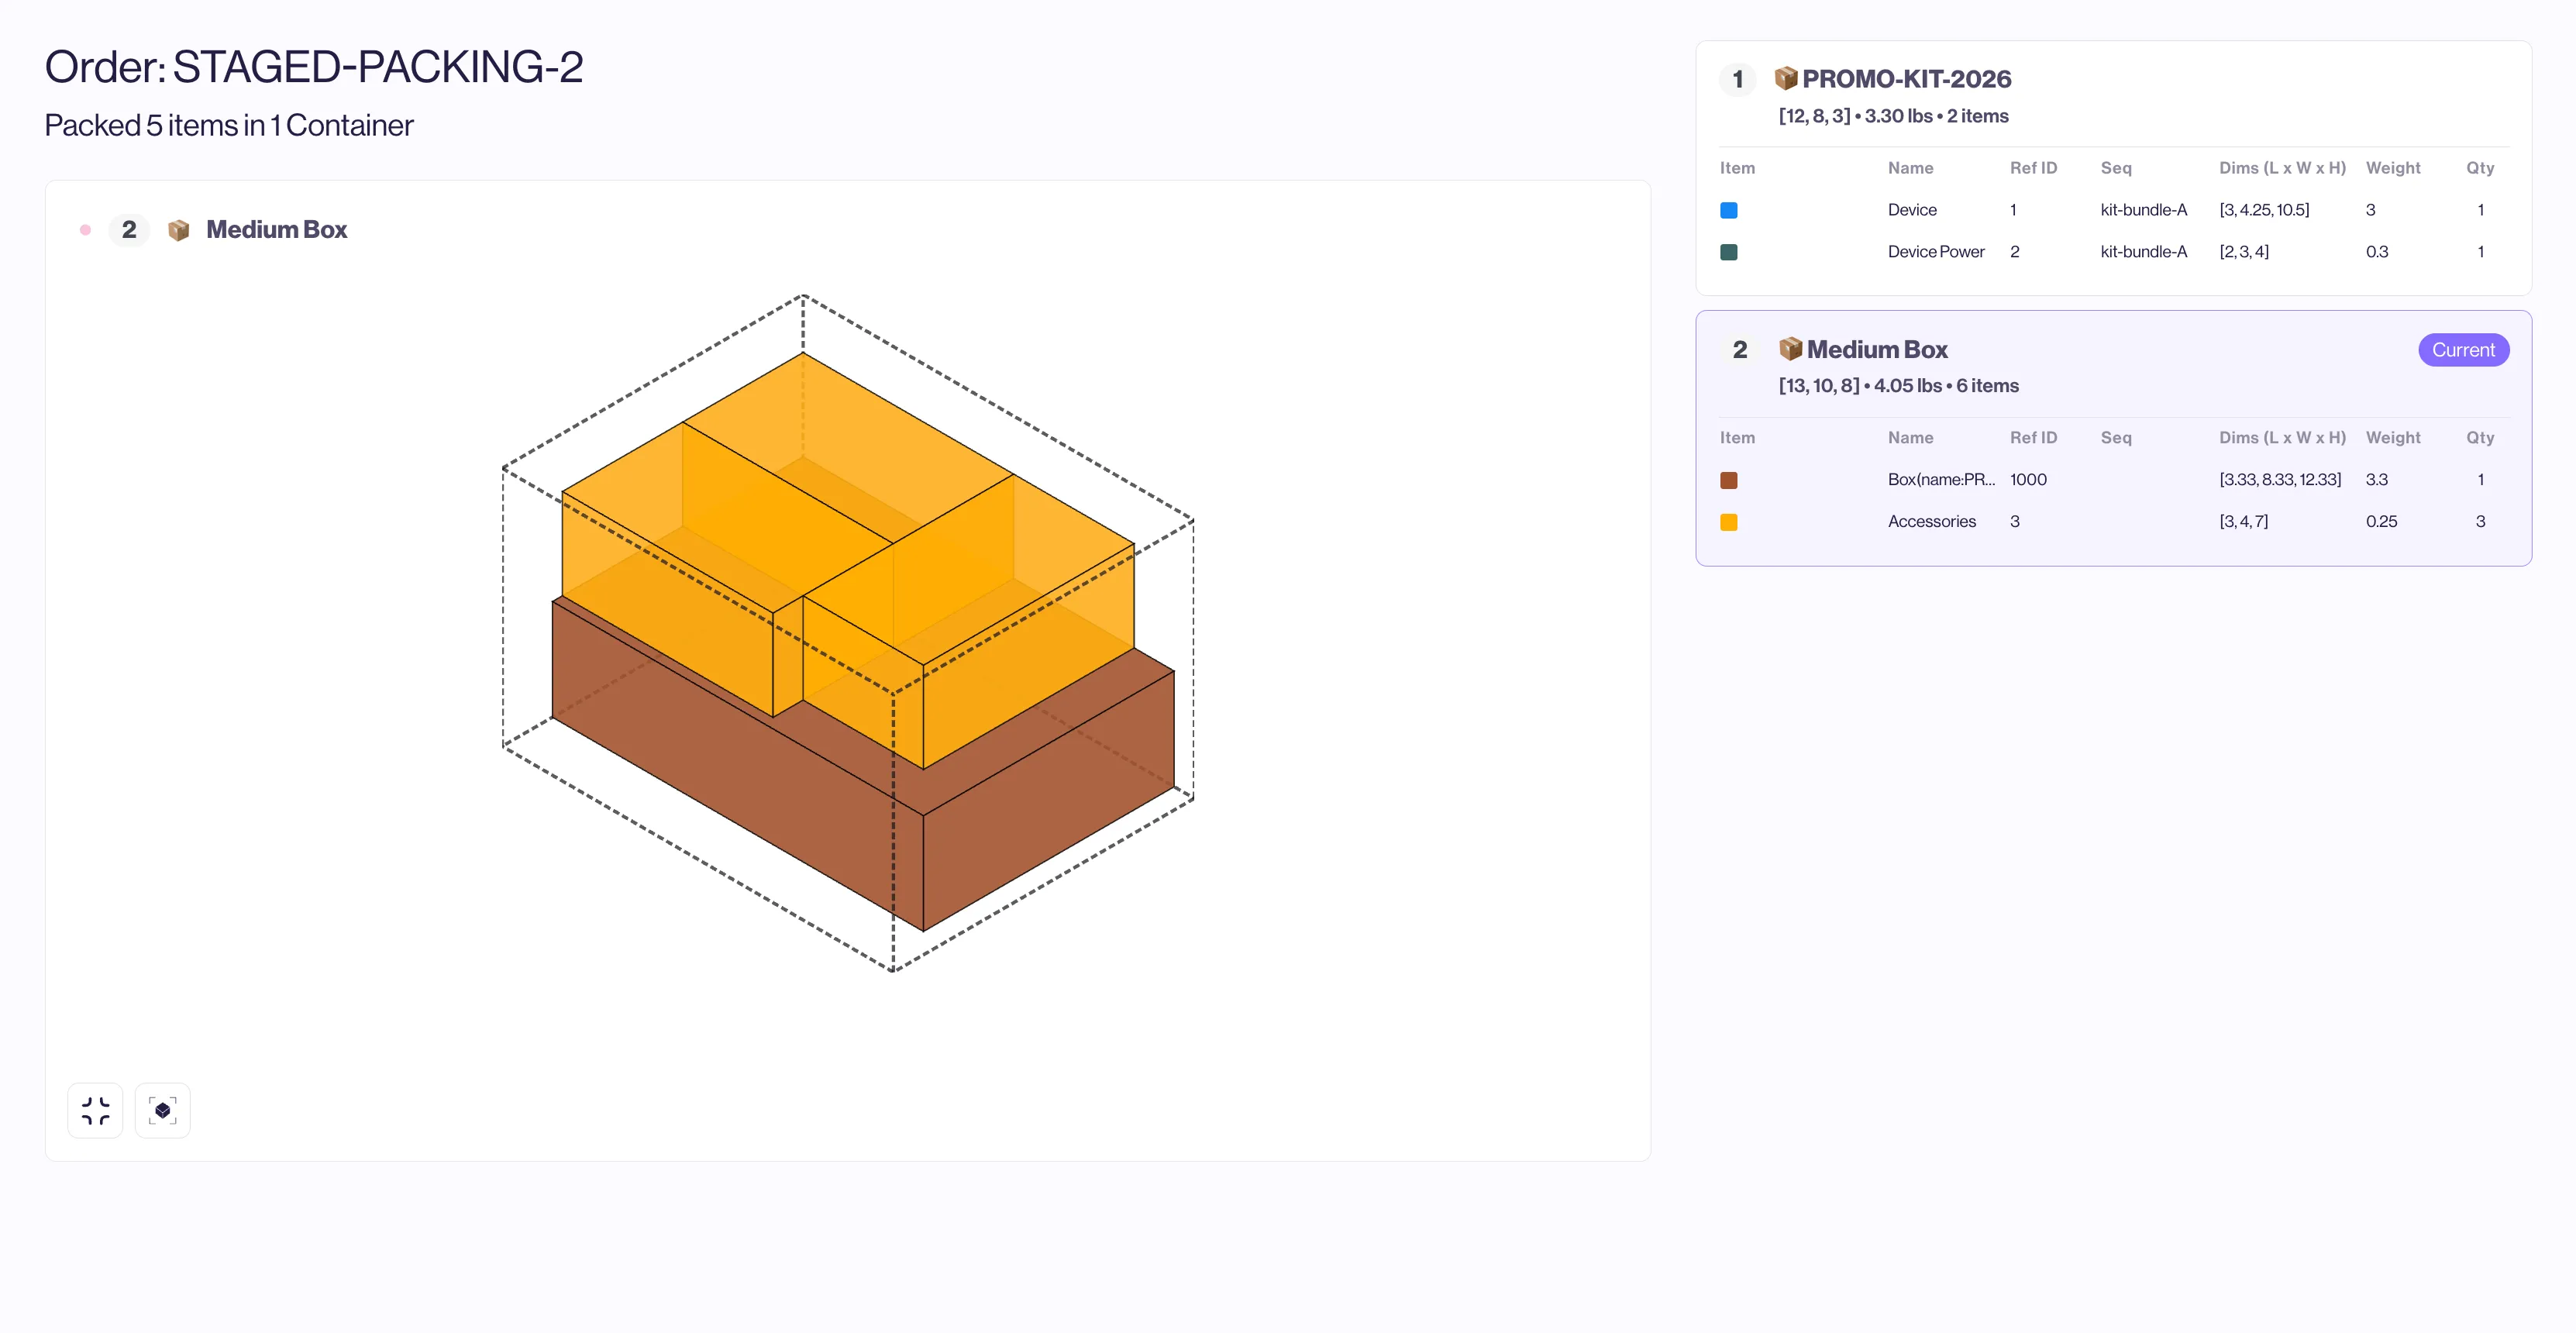Click the Accessories item name
2576x1333 pixels.
1931,522
